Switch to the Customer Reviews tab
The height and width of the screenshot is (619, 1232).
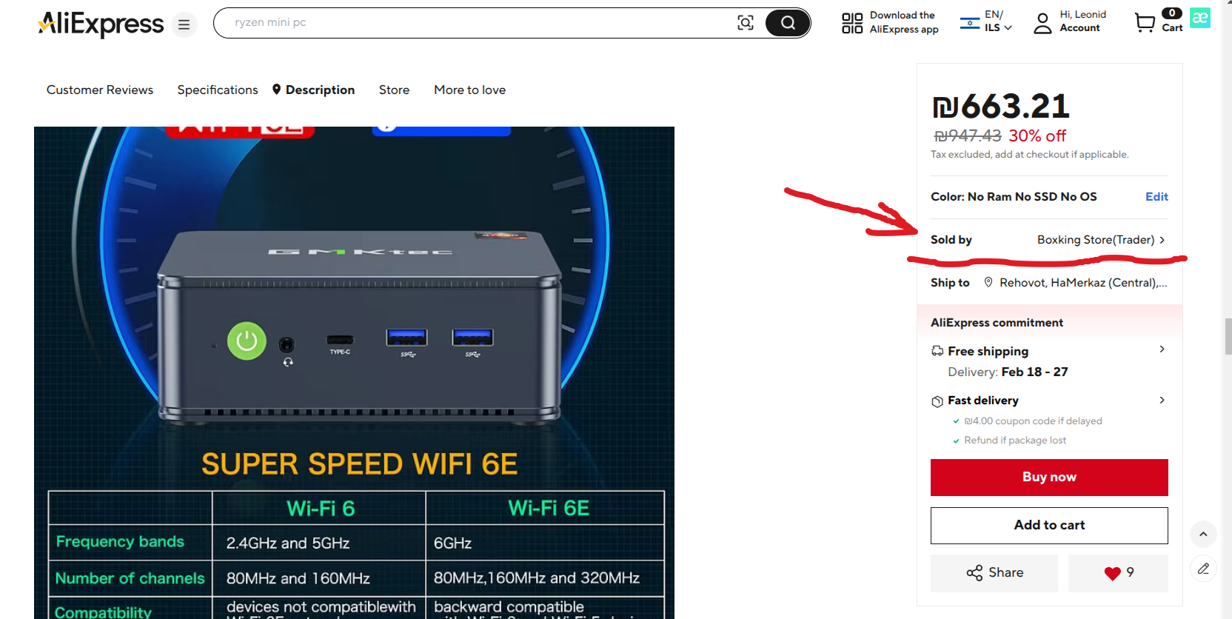point(100,90)
